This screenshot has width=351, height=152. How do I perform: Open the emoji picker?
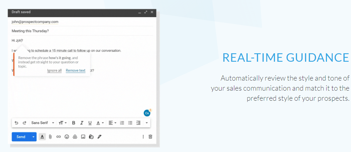[x=67, y=136]
